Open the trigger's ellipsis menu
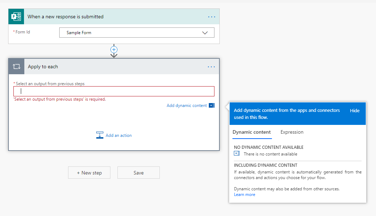 tap(211, 17)
